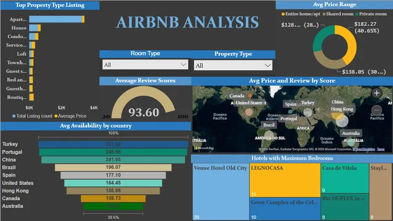This screenshot has width=393, height=221.
Task: Click the Brazil label on the map
Action: click(x=269, y=125)
